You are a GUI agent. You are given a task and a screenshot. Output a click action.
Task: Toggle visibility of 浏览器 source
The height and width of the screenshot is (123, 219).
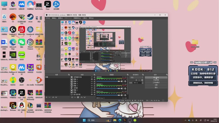92,88
